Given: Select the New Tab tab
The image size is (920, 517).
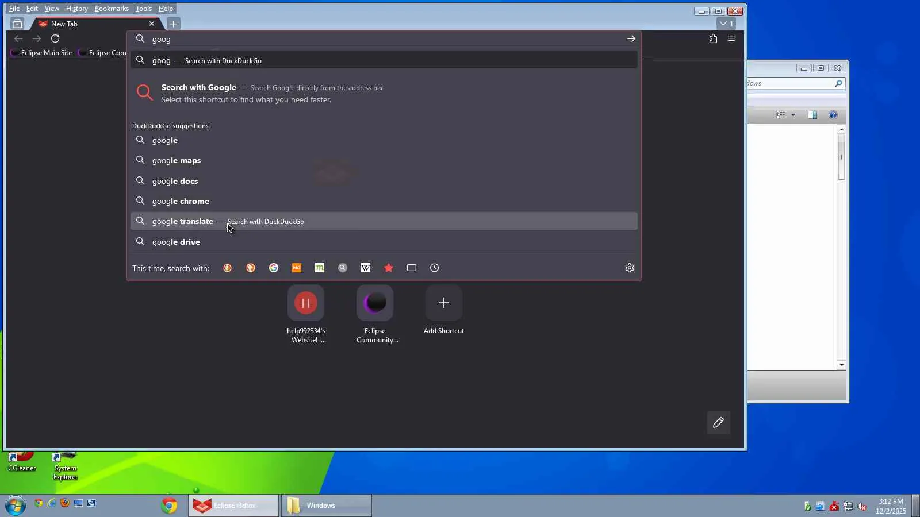Looking at the screenshot, I should [97, 24].
